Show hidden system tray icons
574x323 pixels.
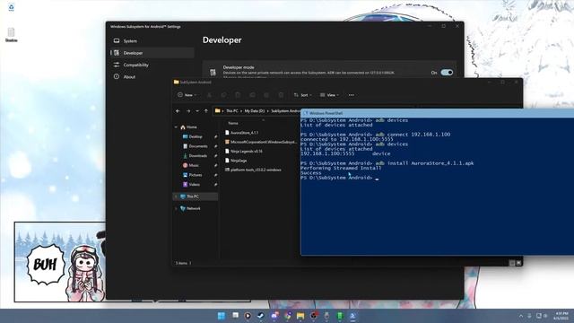tap(521, 316)
